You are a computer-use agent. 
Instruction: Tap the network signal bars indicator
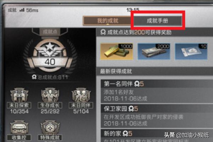point(22,10)
